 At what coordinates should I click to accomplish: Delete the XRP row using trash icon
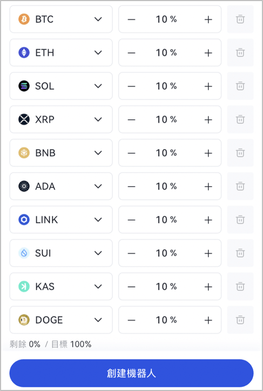click(x=240, y=119)
